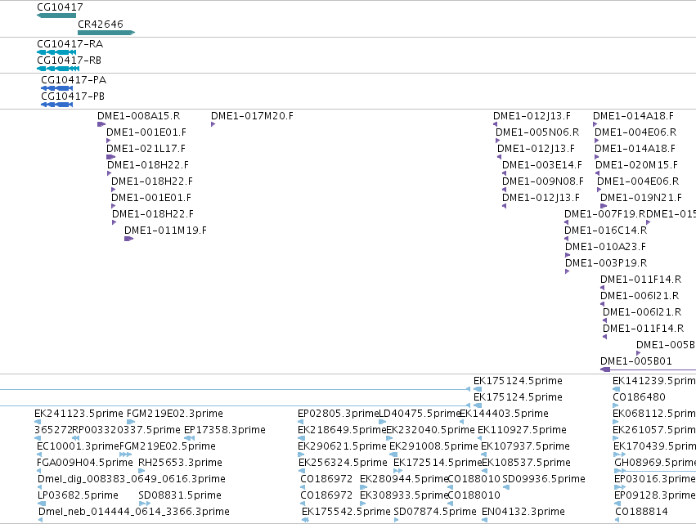
Task: Click the CG10417 gene label
Action: (60, 7)
